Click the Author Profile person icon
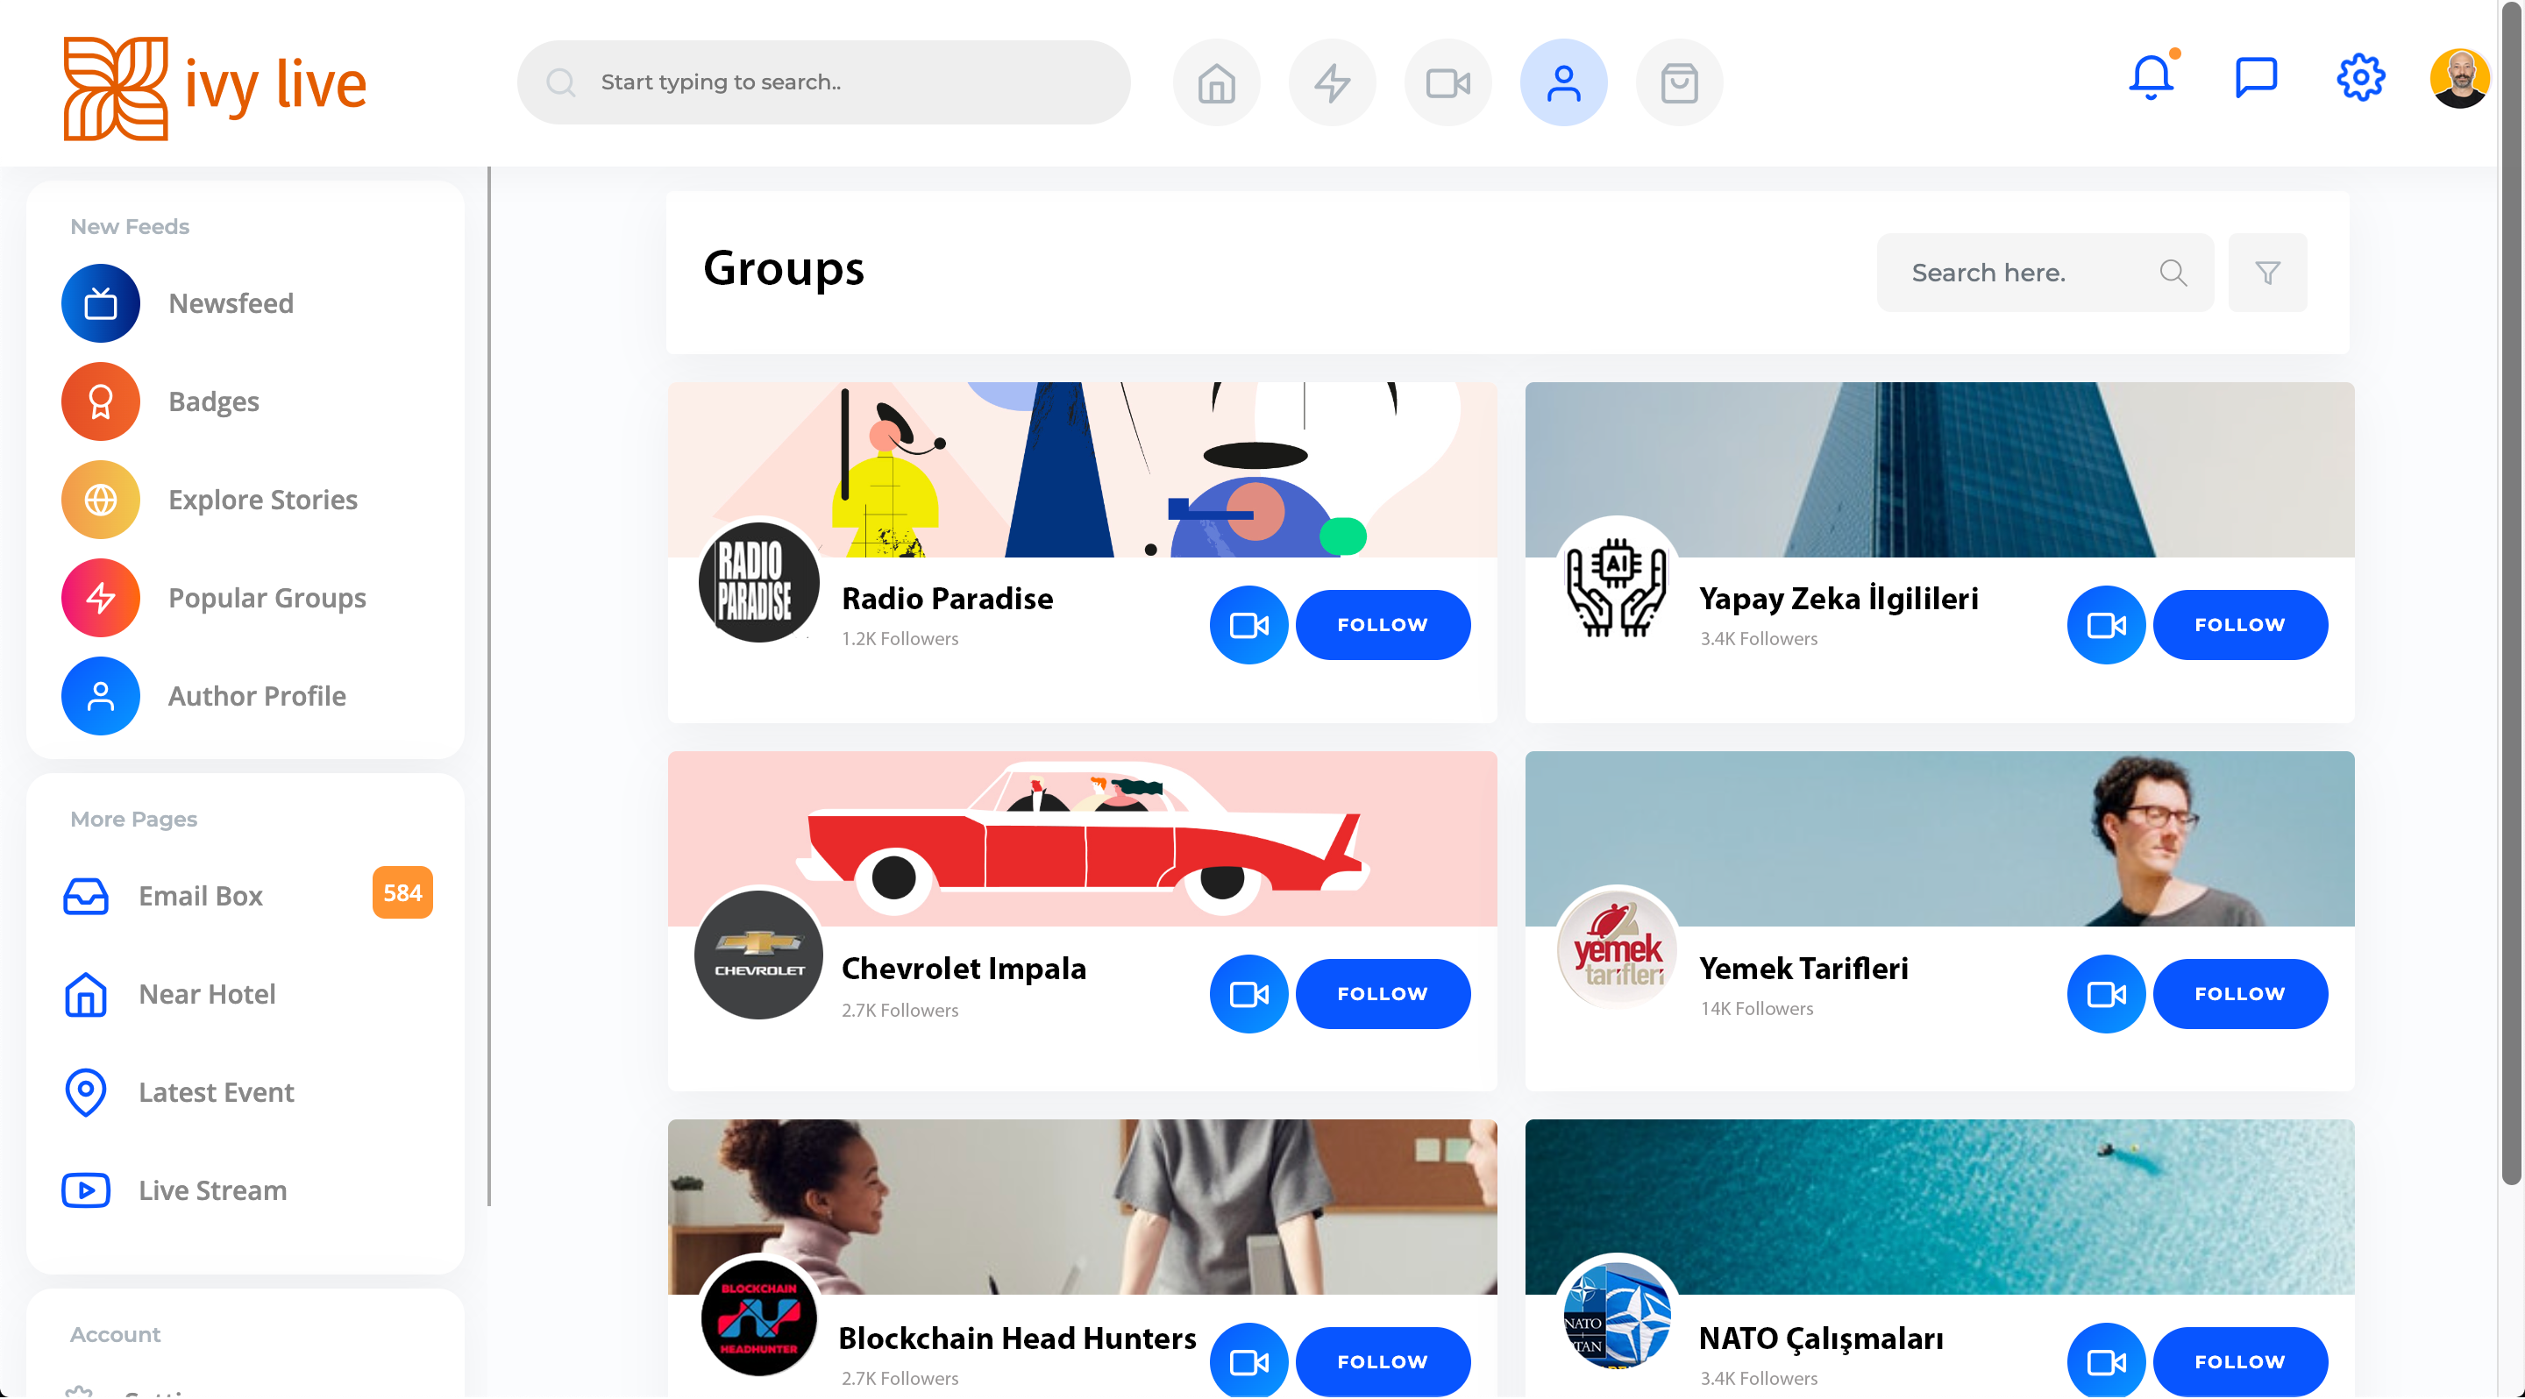2525x1399 pixels. pos(101,694)
